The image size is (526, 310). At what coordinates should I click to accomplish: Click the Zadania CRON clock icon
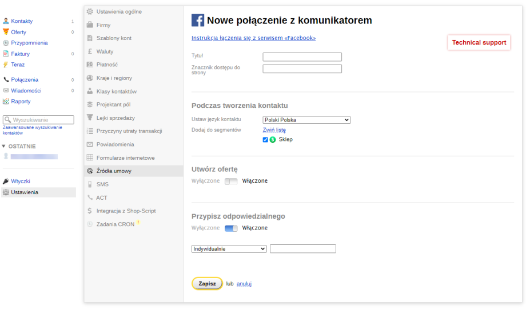[x=90, y=224]
